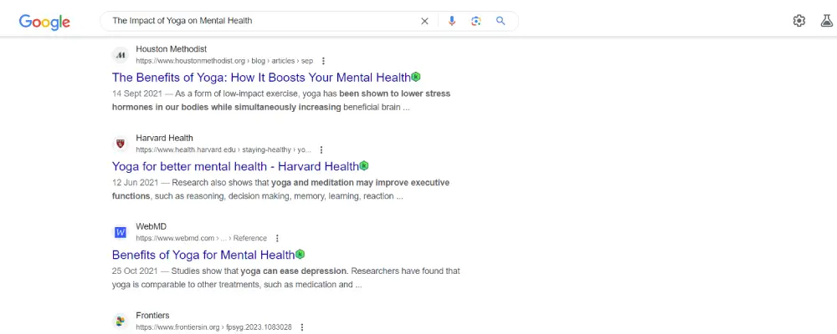
Task: Click the 'Frontiers' site name
Action: (x=152, y=316)
